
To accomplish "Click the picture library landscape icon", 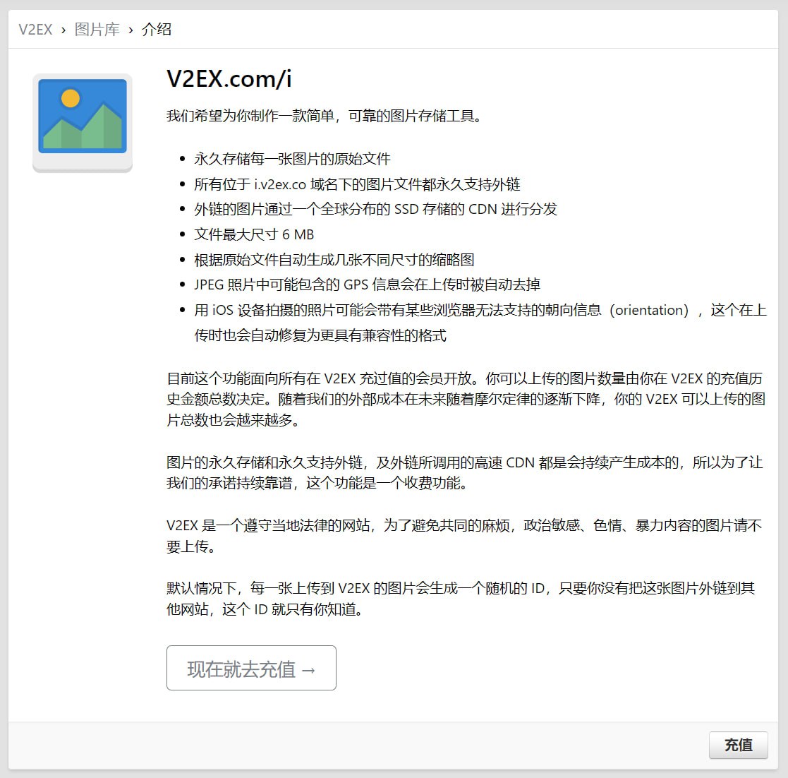I will click(x=83, y=122).
